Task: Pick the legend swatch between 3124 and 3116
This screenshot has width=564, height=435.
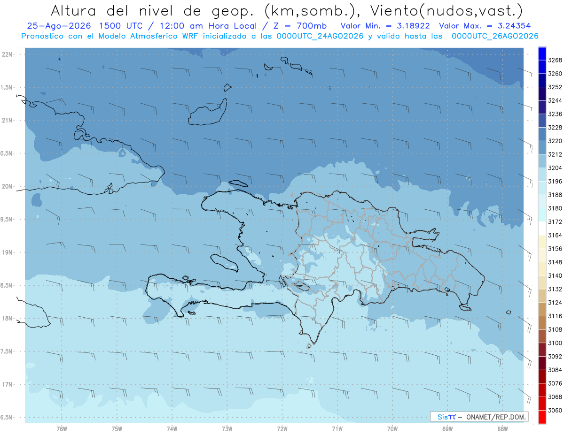Action: click(x=542, y=309)
